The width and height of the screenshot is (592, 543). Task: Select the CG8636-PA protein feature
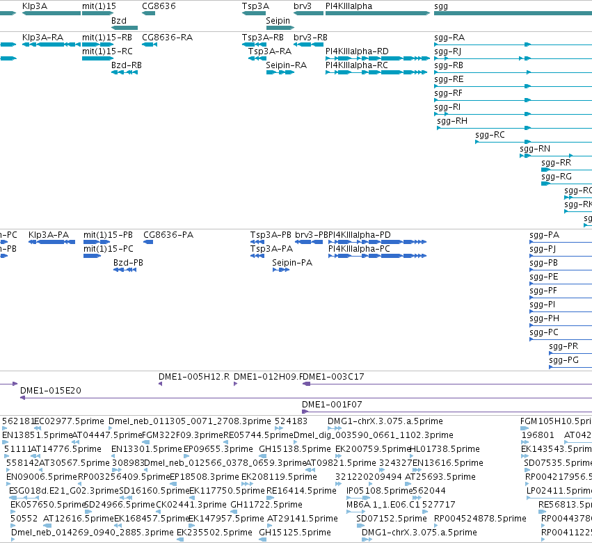pos(148,242)
